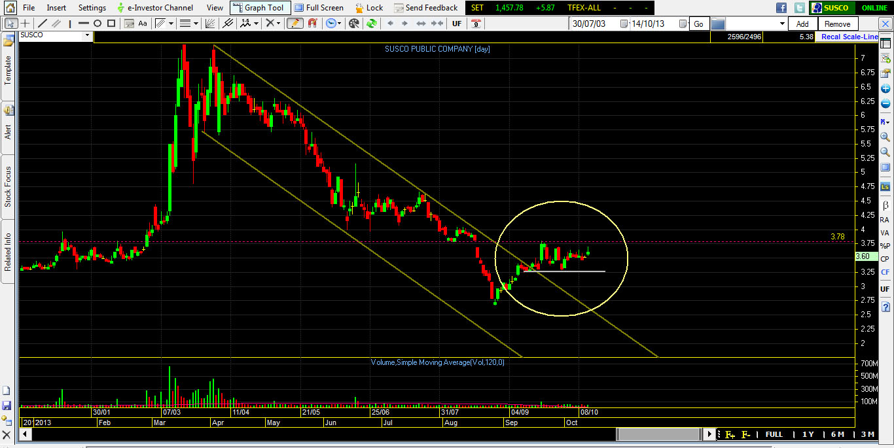
Task: Click the green refresh chart icon
Action: pos(372,24)
